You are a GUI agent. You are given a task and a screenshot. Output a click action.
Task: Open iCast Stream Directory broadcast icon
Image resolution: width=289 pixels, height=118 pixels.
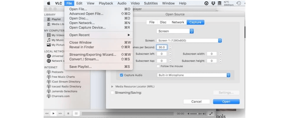(x=49, y=81)
